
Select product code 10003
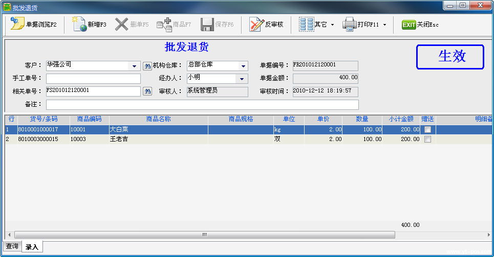click(90, 139)
